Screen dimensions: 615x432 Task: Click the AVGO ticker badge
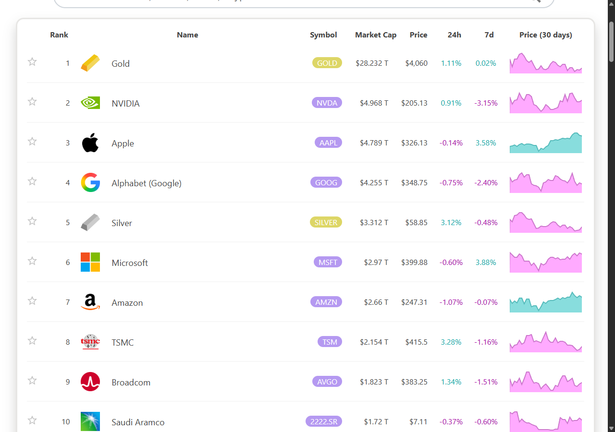point(327,382)
